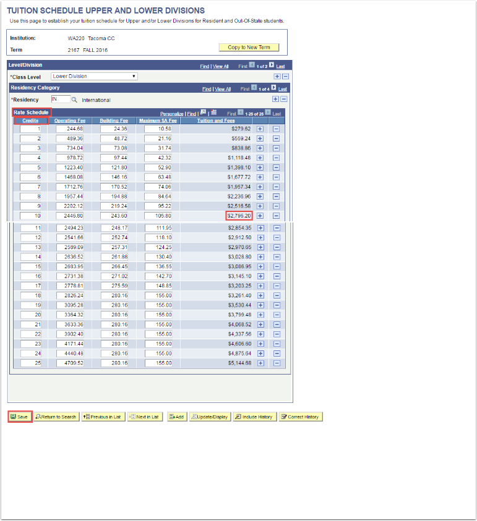Sort by Operating Fee column header
The width and height of the screenshot is (477, 521).
coord(70,121)
